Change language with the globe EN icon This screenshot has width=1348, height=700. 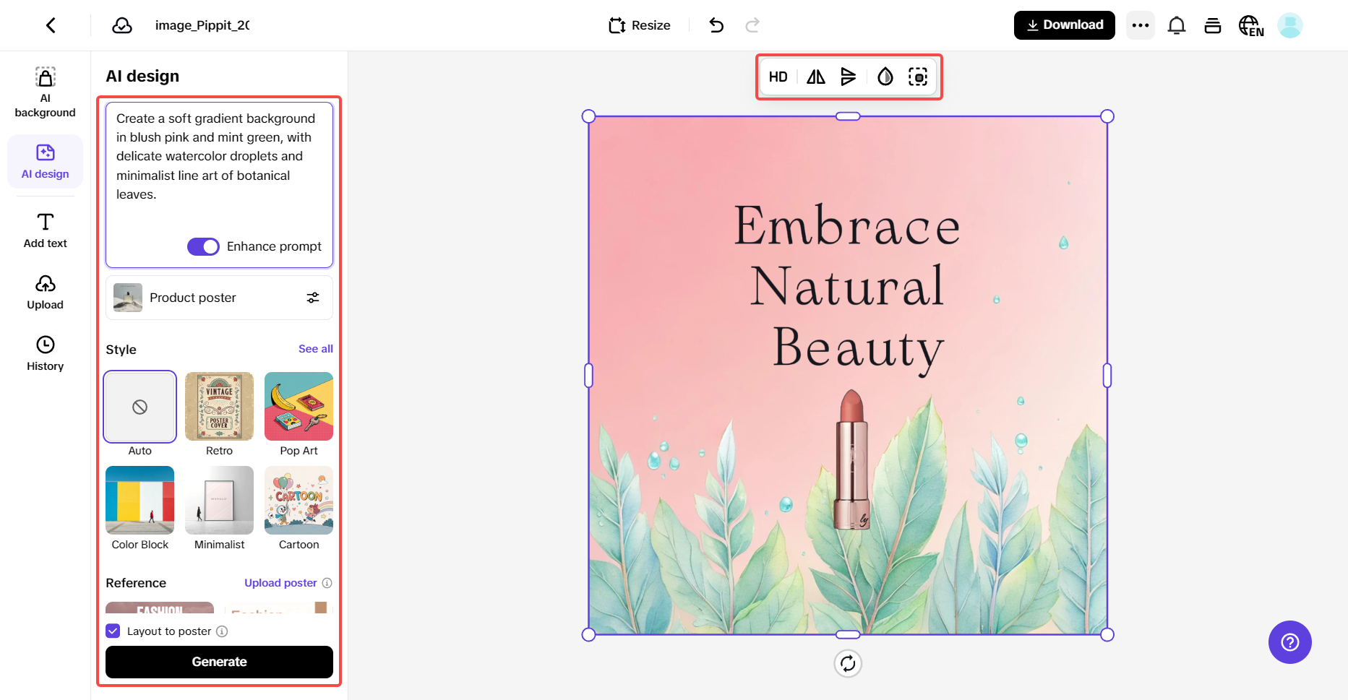(x=1251, y=26)
